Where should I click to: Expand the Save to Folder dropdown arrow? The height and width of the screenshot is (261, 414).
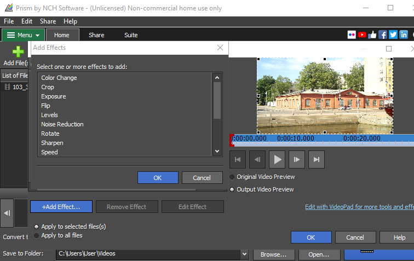click(x=244, y=254)
